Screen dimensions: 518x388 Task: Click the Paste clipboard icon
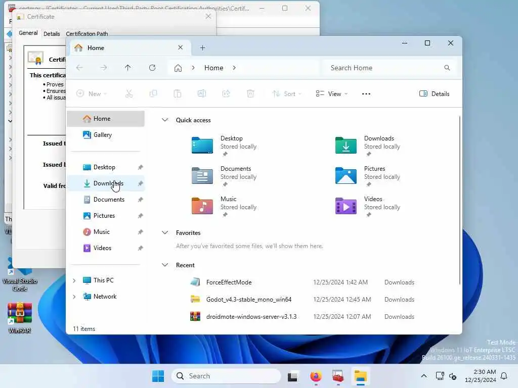click(178, 94)
